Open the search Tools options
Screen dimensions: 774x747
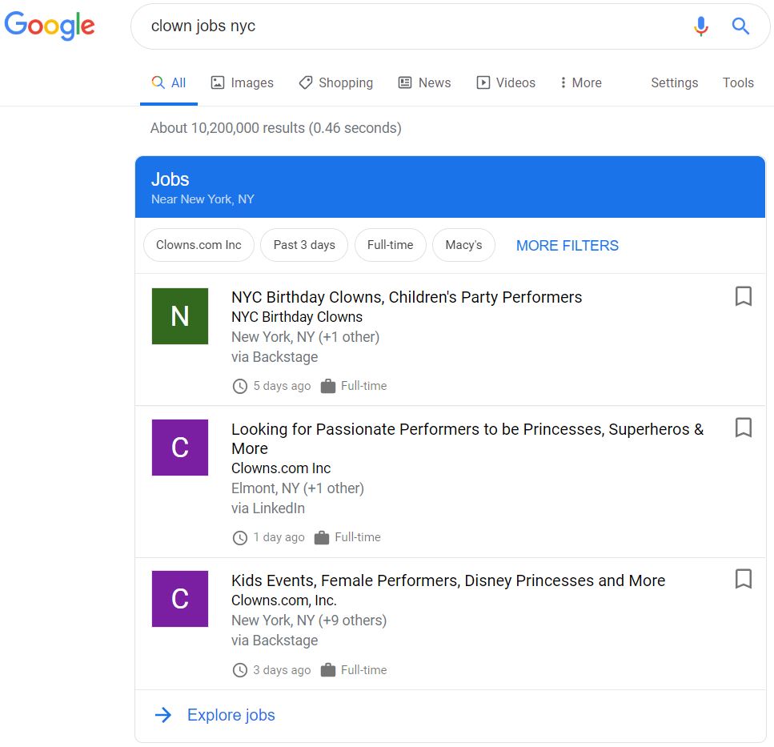click(x=738, y=82)
